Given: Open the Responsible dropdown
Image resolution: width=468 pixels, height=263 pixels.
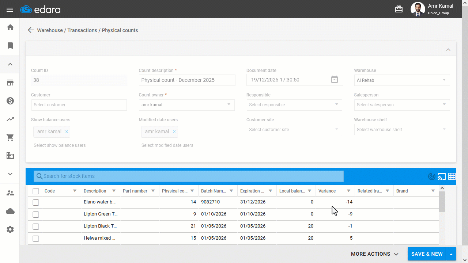Looking at the screenshot, I should click(x=294, y=105).
